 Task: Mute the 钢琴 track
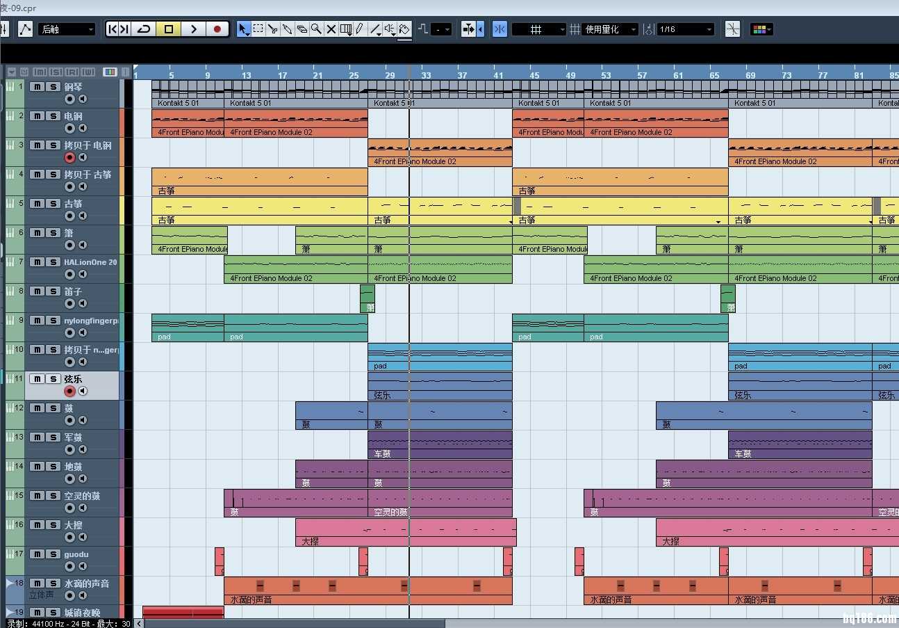(38, 87)
